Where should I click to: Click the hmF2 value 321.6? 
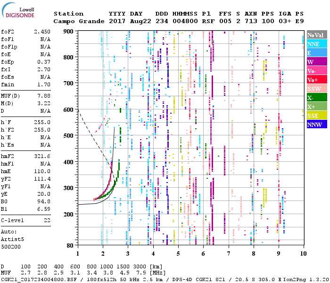42,156
